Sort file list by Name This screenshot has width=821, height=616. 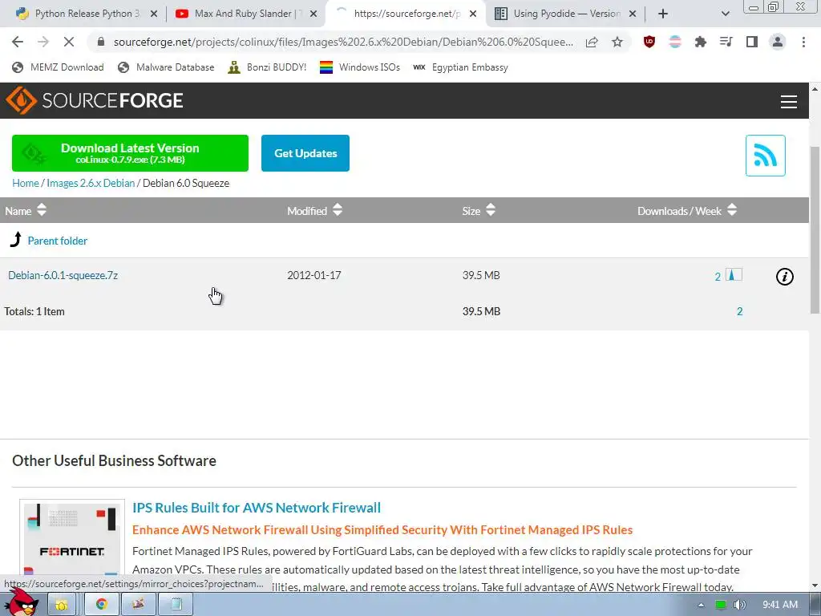coord(26,211)
